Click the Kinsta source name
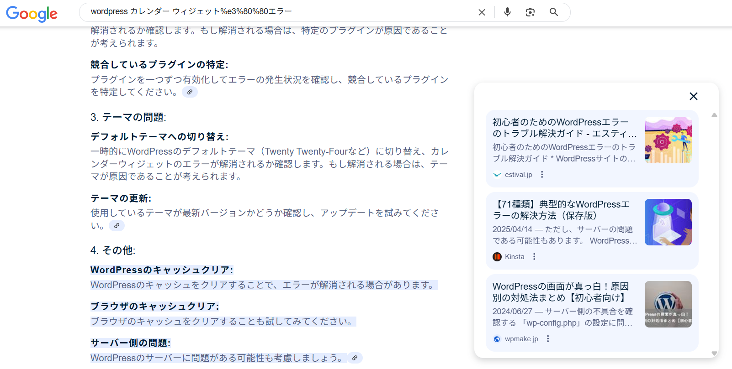The height and width of the screenshot is (369, 732). coord(515,257)
